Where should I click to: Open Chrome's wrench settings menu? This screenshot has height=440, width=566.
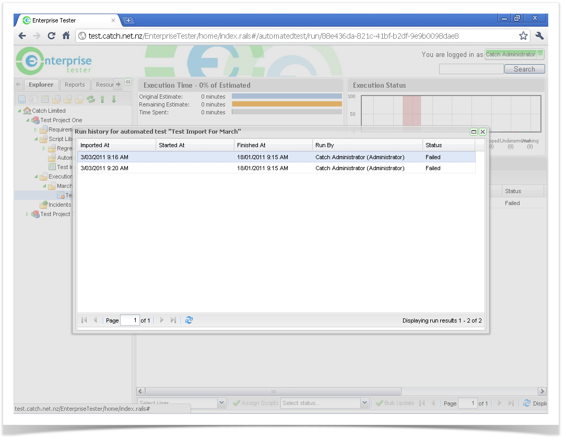pos(539,36)
